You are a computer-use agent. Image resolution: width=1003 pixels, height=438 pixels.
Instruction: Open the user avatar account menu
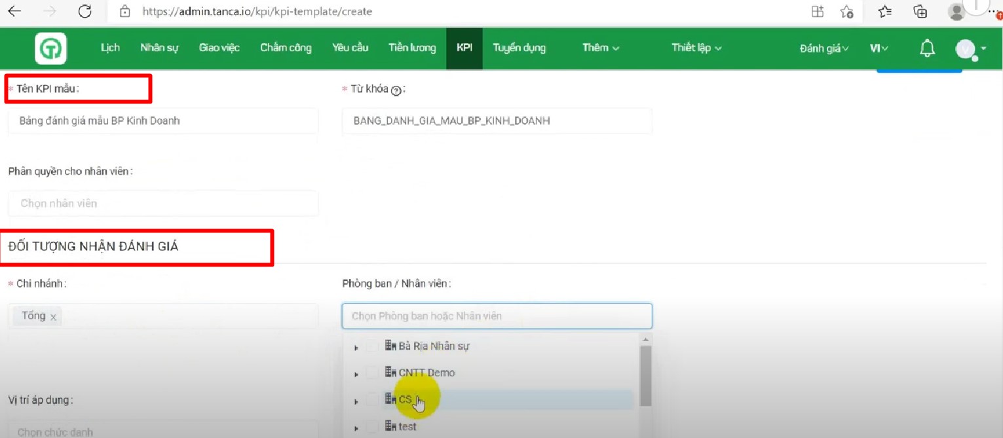click(968, 48)
